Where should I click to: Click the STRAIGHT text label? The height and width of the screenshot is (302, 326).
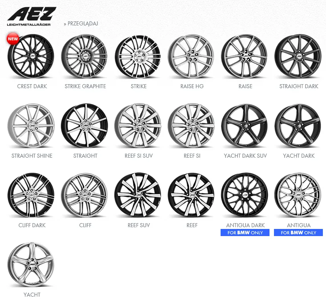tap(85, 156)
